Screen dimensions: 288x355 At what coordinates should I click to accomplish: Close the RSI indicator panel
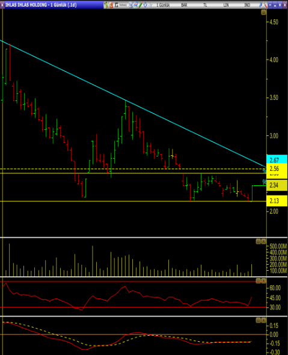(263, 281)
